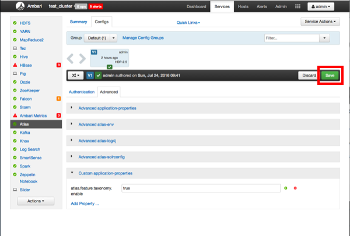Click the green Save button
This screenshot has height=236, width=350.
(330, 76)
